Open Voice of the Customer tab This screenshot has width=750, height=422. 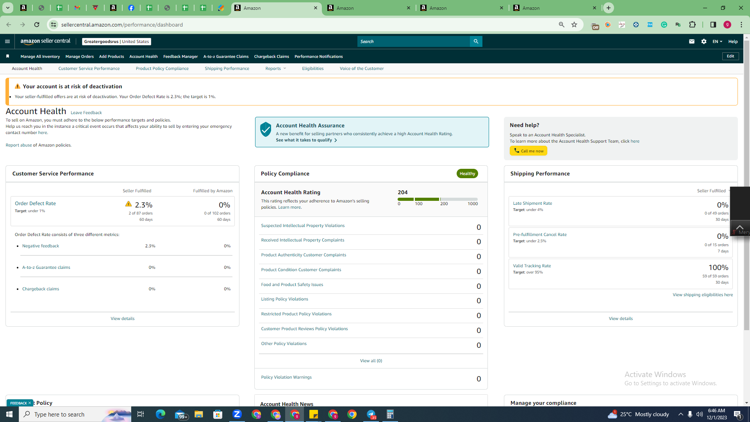point(362,68)
